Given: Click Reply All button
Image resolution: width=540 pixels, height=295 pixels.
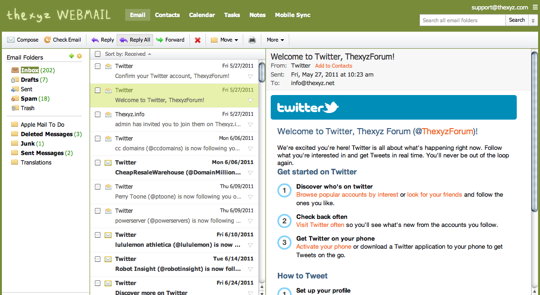Looking at the screenshot, I should [x=135, y=40].
